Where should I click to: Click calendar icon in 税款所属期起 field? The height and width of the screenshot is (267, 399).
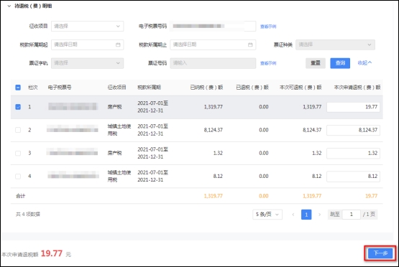tap(118, 44)
